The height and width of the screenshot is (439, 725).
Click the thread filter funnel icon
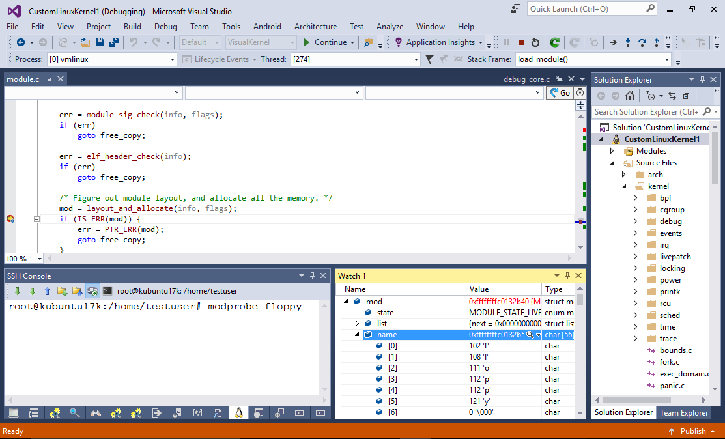click(429, 59)
